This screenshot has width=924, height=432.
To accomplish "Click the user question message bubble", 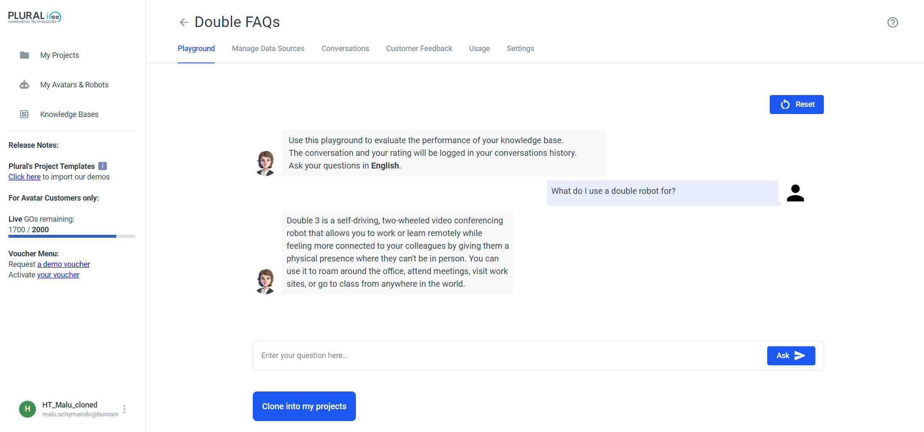I will point(662,193).
